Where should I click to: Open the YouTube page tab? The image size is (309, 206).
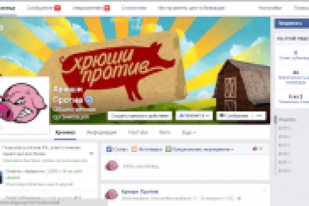(x=138, y=133)
